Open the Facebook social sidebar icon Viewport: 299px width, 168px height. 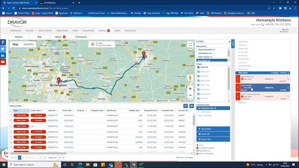click(3, 42)
